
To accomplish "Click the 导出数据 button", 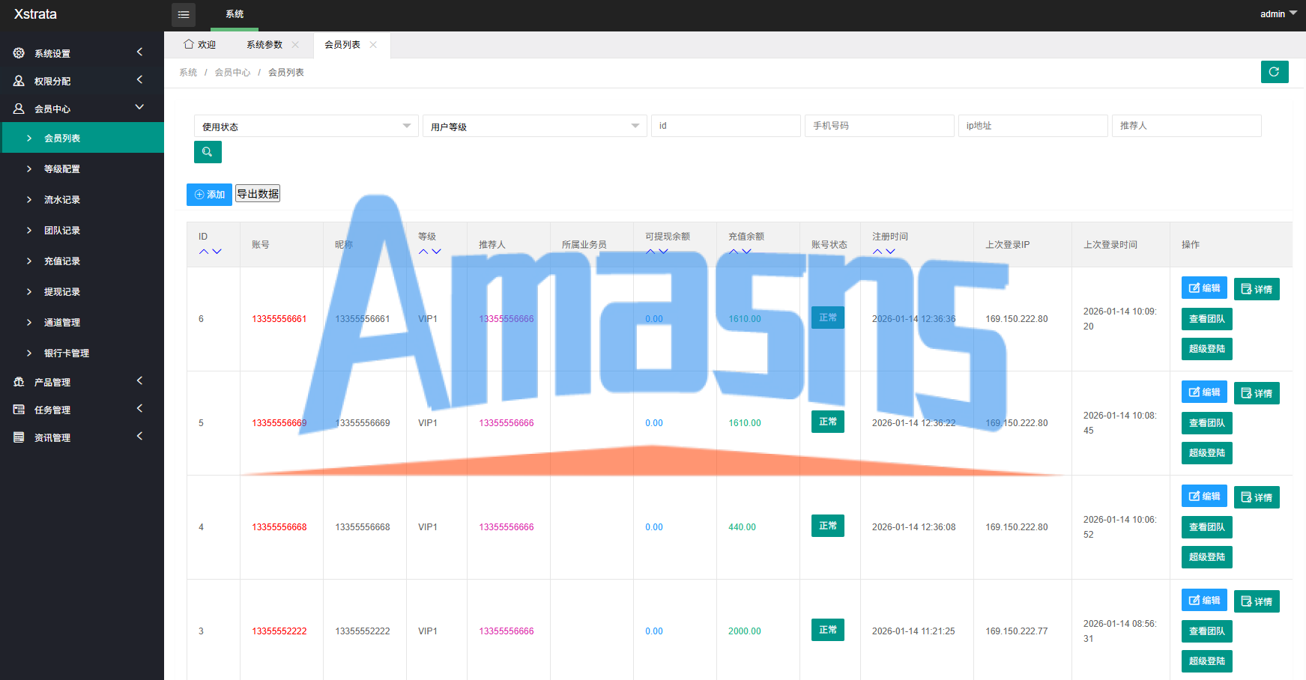I will [x=258, y=193].
